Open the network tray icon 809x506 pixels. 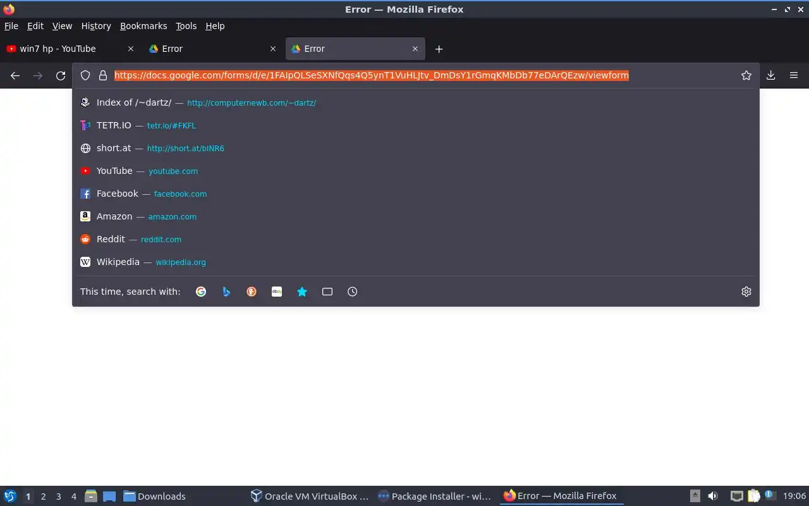[x=736, y=497]
